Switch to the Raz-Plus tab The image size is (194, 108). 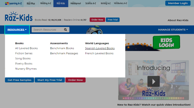(31, 4)
